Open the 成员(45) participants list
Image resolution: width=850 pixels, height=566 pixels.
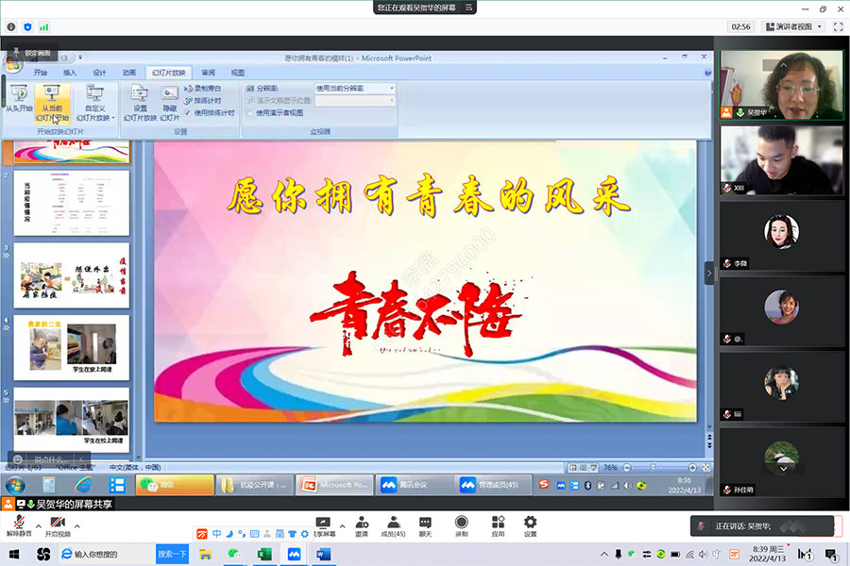[393, 523]
